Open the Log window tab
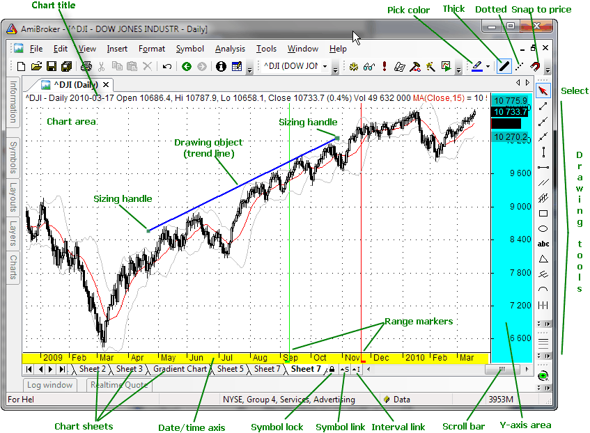Screen dimensions: 590x433 [49, 384]
